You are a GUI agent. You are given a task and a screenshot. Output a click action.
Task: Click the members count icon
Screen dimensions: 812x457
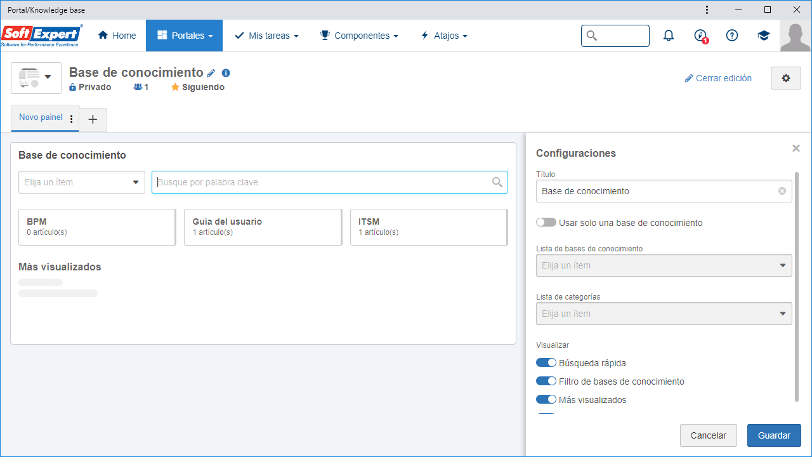pyautogui.click(x=138, y=87)
